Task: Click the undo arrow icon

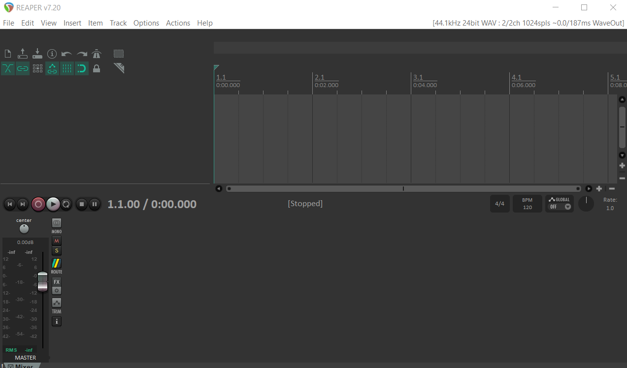Action: click(x=67, y=54)
